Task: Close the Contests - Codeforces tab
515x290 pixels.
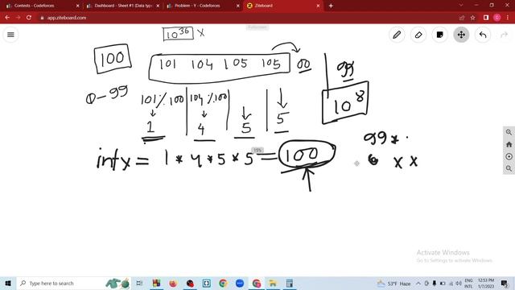Action: (77, 6)
